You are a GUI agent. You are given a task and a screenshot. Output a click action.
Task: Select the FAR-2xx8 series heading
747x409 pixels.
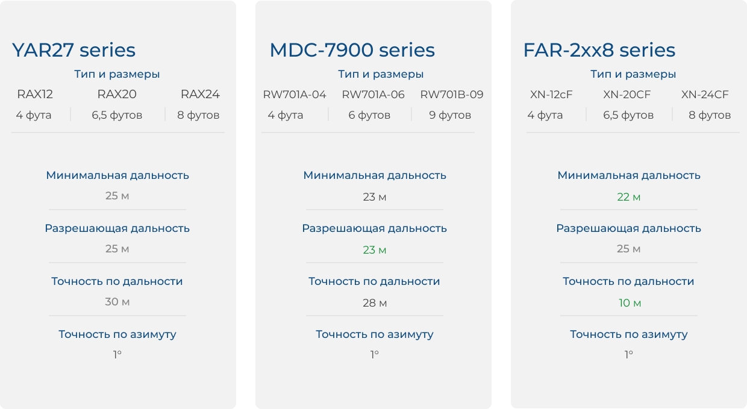[x=599, y=50]
